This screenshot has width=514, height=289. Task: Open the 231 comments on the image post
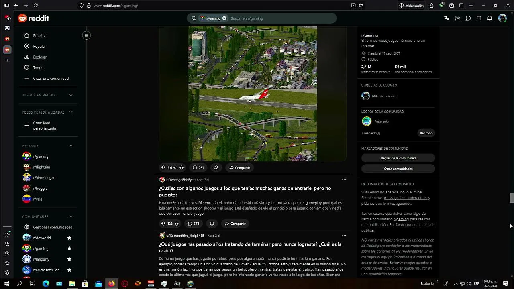pyautogui.click(x=198, y=167)
